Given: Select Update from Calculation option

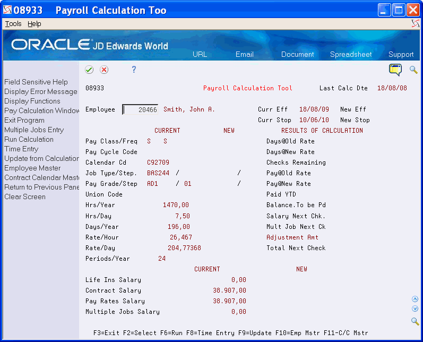Looking at the screenshot, I should click(x=41, y=158).
